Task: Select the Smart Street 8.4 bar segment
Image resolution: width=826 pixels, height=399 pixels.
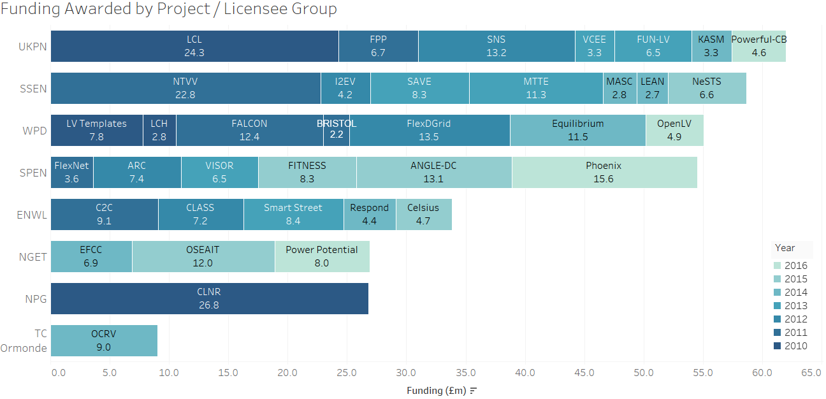Action: pyautogui.click(x=294, y=214)
